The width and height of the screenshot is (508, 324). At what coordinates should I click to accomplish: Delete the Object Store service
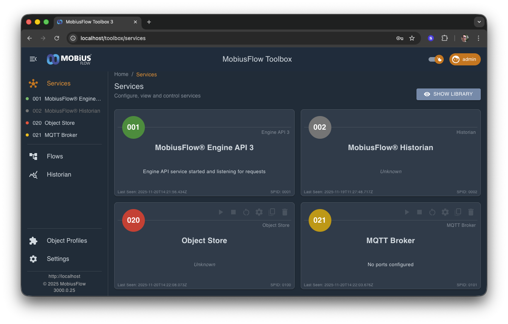tap(285, 212)
